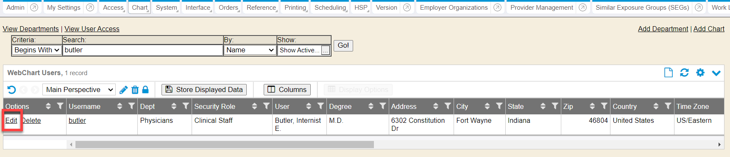The image size is (730, 157).
Task: Open the By Name dropdown
Action: pos(250,50)
